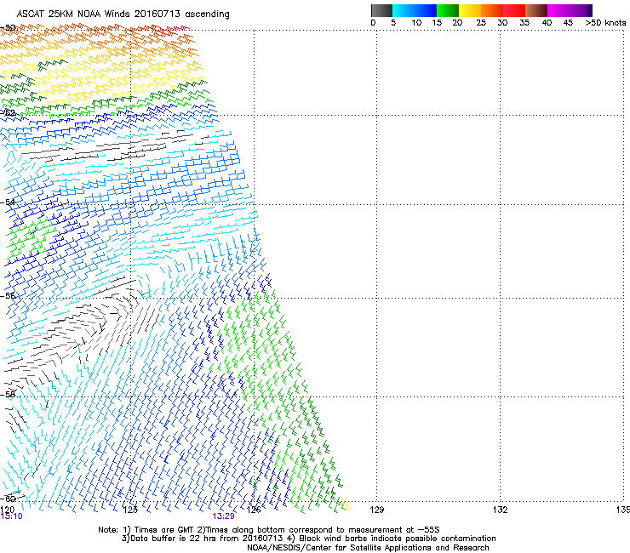Click the latitude label '-52'

coord(8,113)
